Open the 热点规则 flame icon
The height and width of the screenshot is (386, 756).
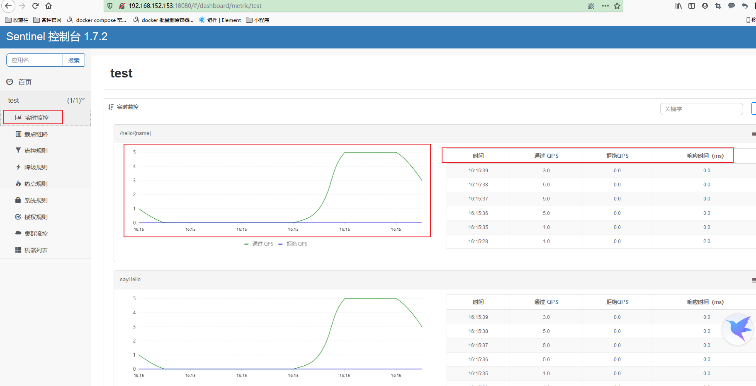[x=18, y=183]
